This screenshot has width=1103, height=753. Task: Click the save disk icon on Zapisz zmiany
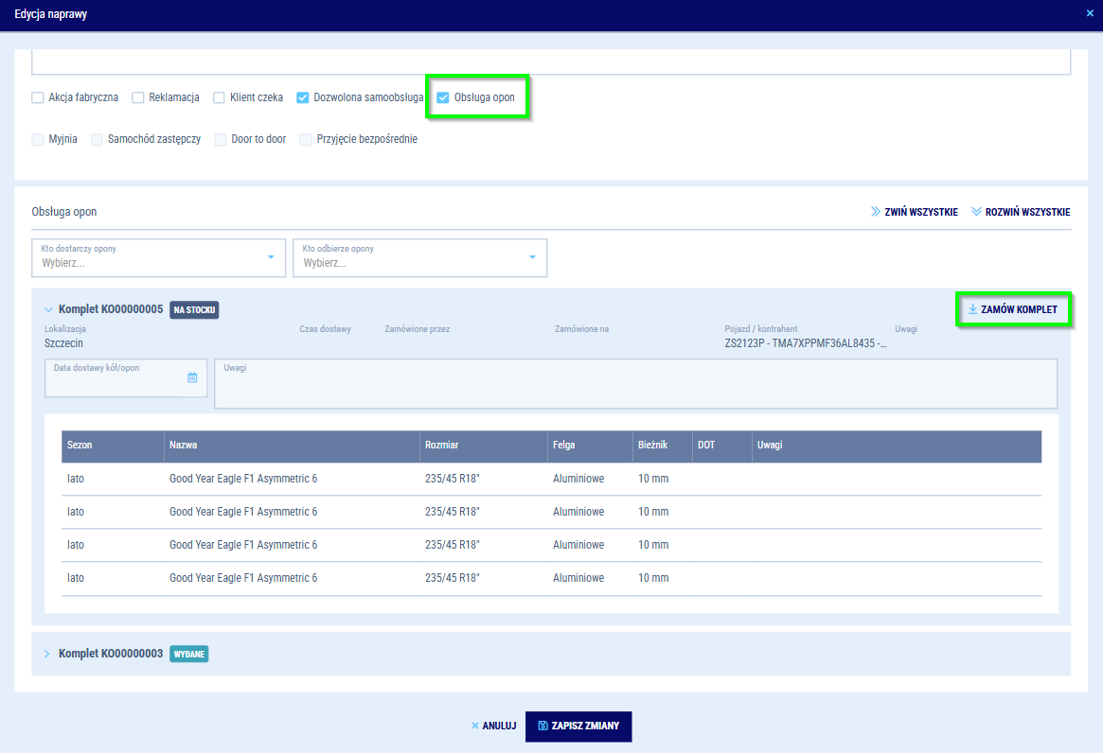coord(543,727)
